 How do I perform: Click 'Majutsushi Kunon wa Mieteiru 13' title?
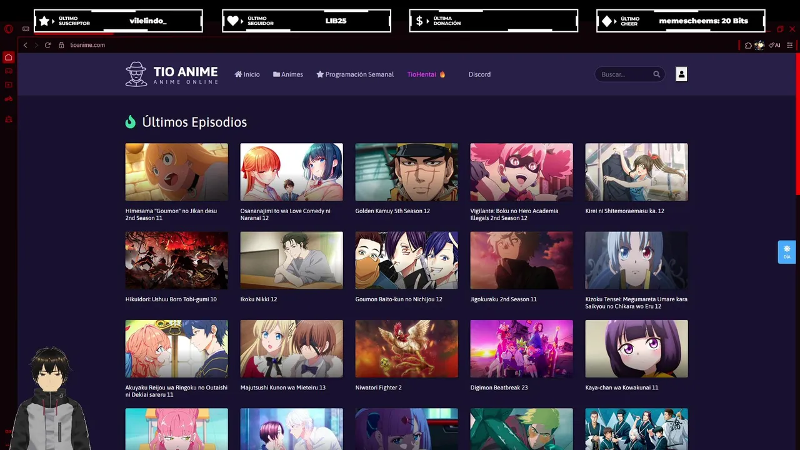[x=282, y=387]
